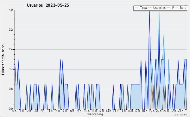Screen dimensions: 190x117
Task: Click the 'Usuarios/10 mins' axis label
Action: [3, 60]
